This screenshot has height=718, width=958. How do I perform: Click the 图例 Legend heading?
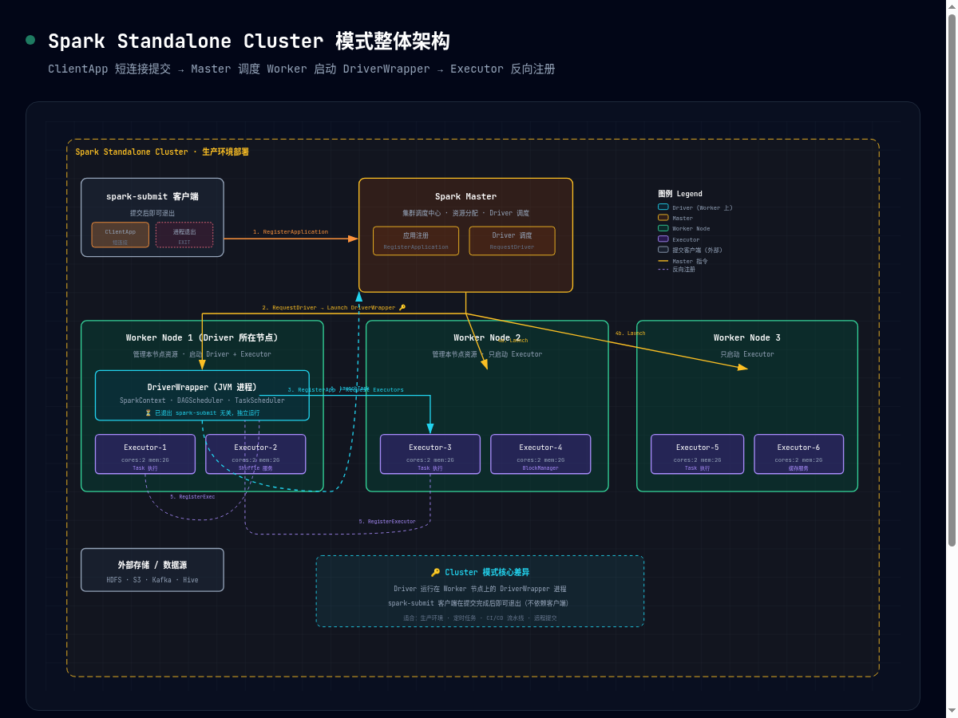(680, 194)
